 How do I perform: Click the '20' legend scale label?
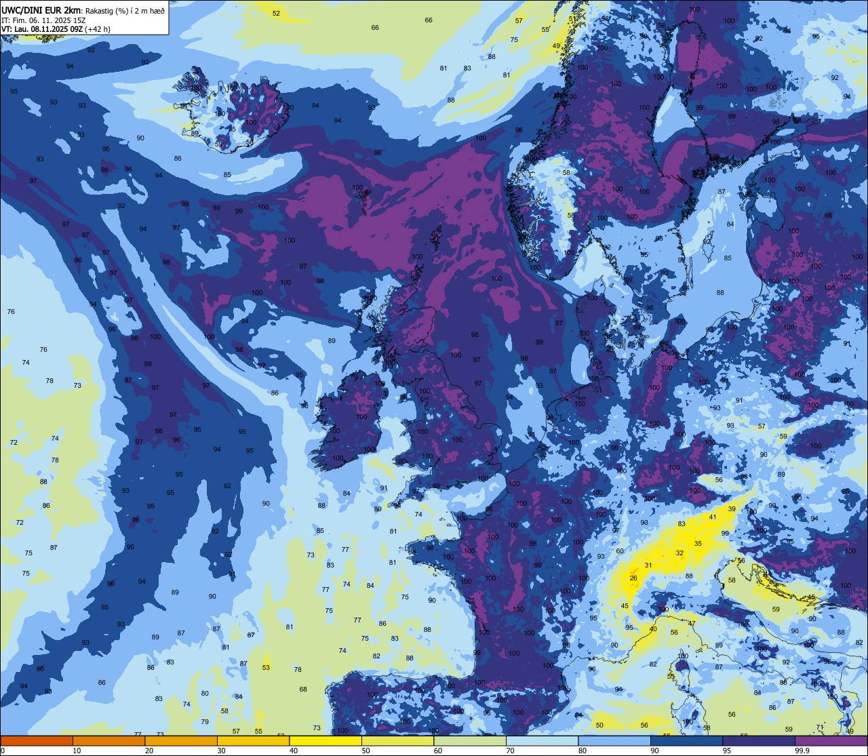pos(149,751)
